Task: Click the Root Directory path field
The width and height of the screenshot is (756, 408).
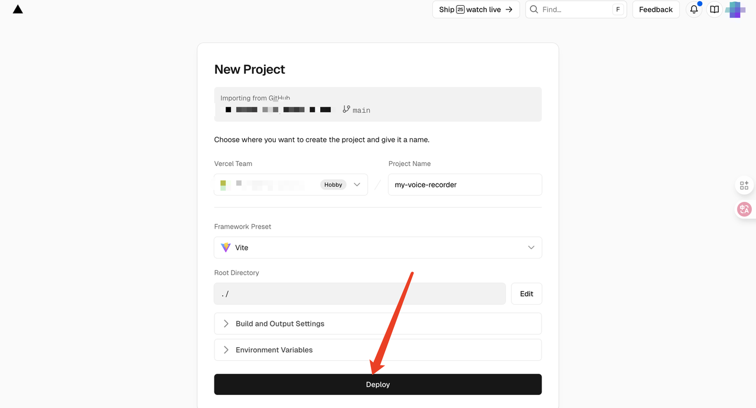Action: point(360,293)
